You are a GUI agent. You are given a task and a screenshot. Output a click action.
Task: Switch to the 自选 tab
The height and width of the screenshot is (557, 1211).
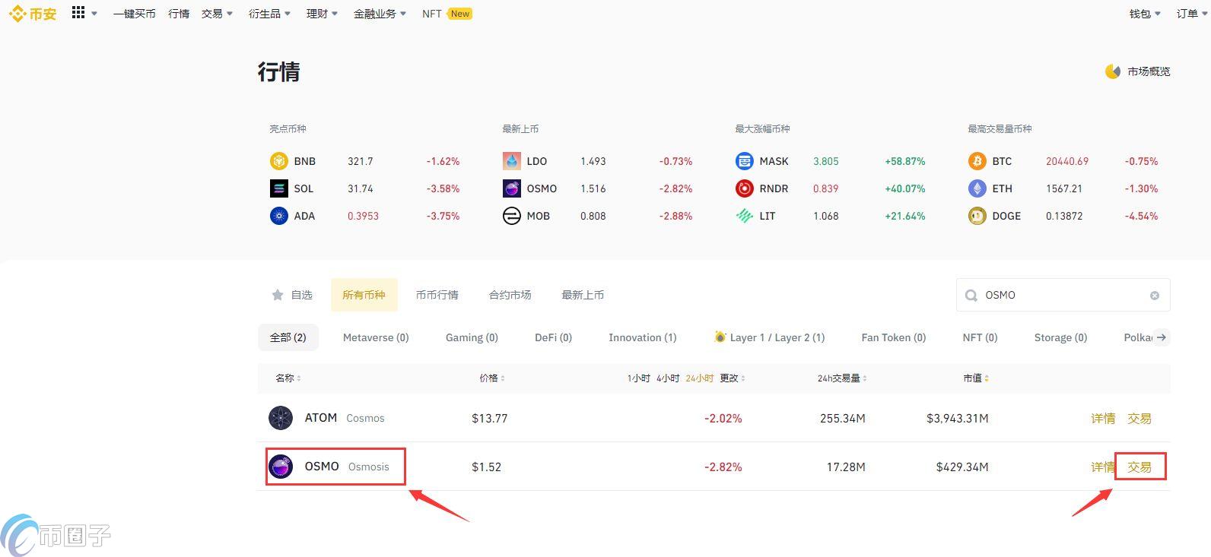pyautogui.click(x=292, y=295)
